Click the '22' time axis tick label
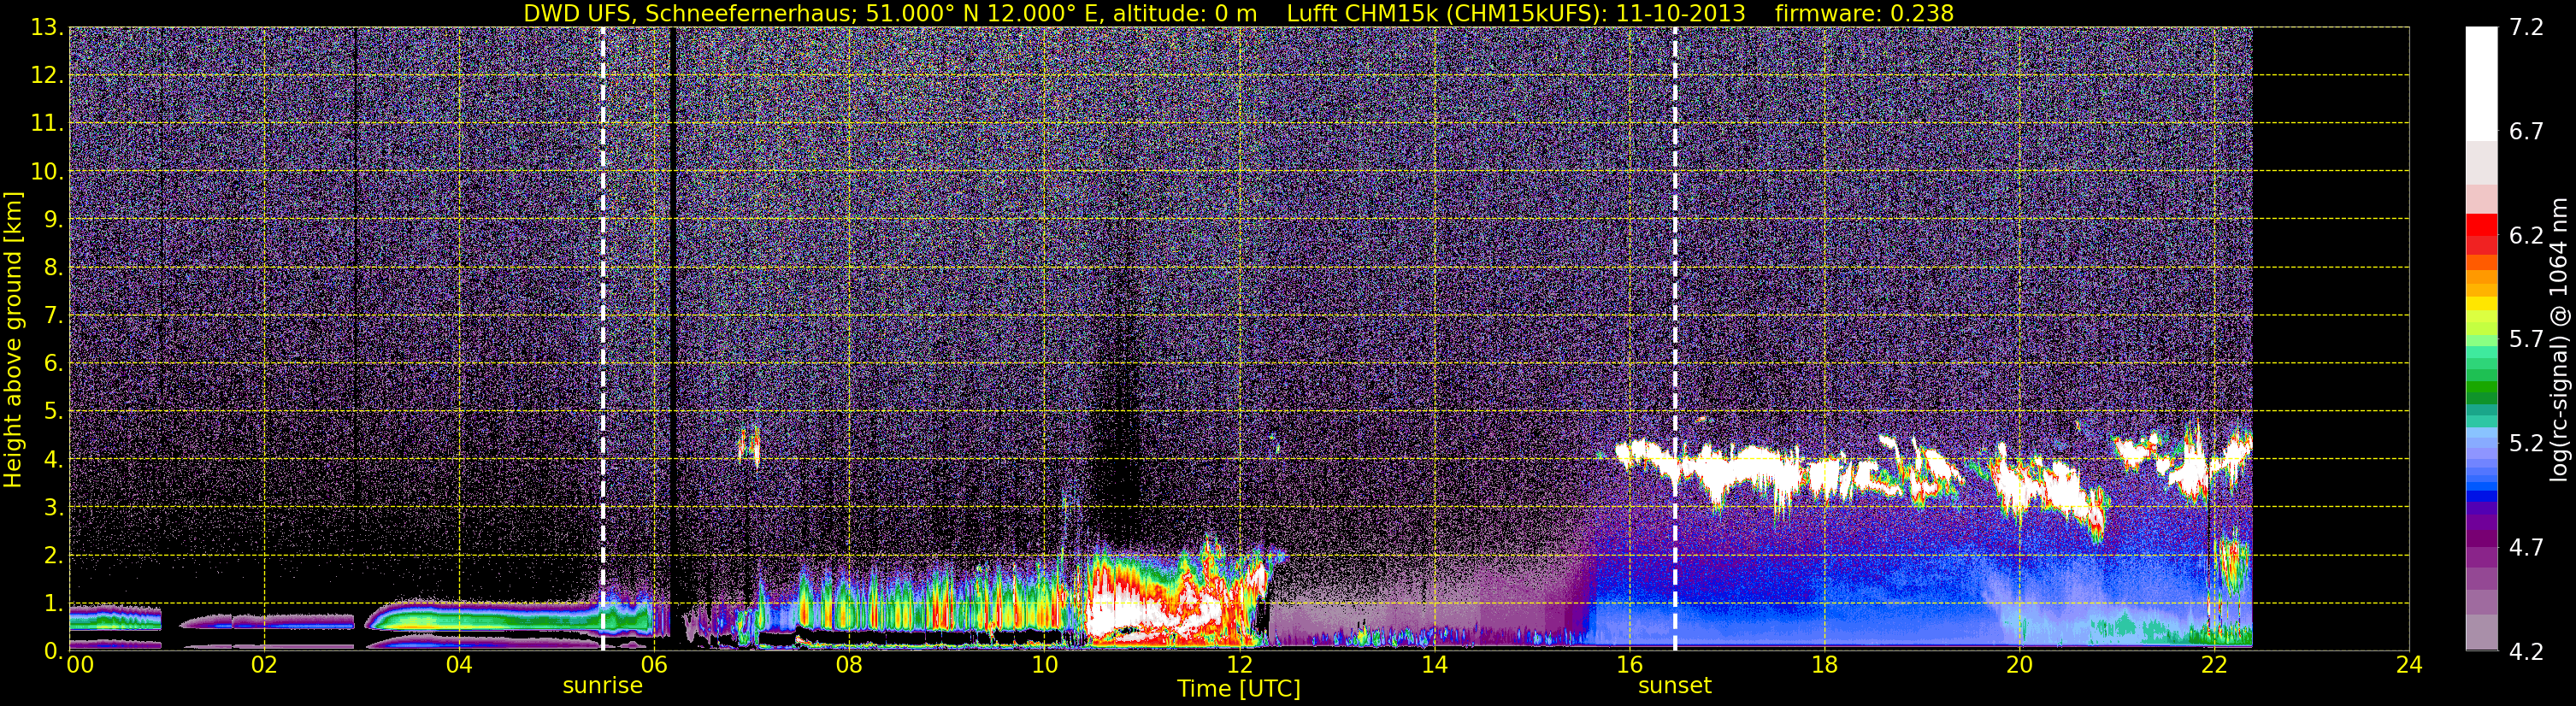 coord(2213,666)
